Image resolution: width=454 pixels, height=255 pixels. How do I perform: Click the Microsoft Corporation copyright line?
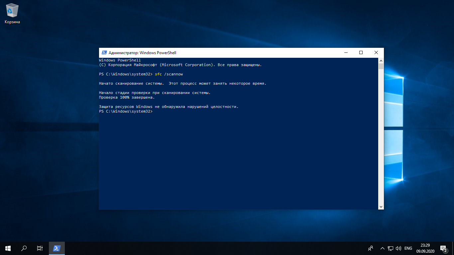(180, 65)
